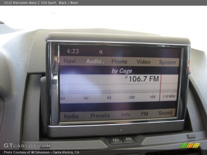Click the 100 mark on frequency scale
Viewport: 207px width, 155px height.
coord(132,97)
